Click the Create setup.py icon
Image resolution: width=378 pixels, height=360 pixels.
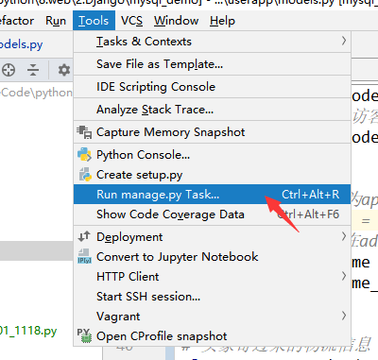point(85,175)
